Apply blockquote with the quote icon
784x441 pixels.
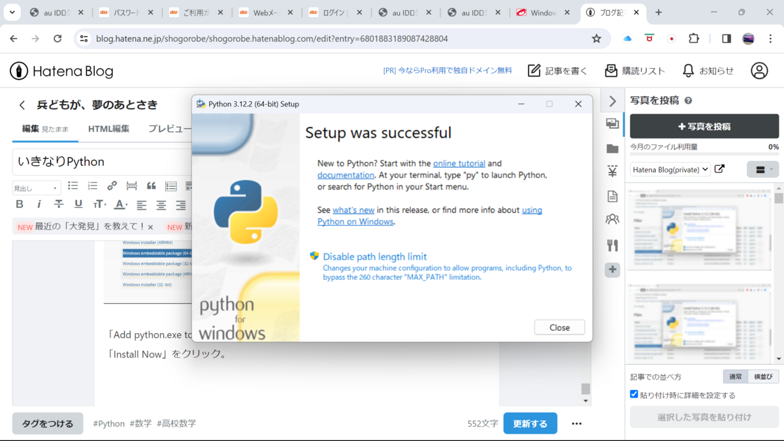tap(151, 186)
